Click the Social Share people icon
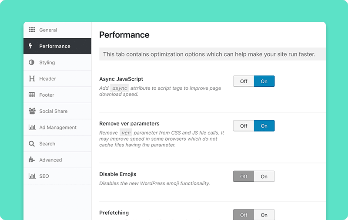The height and width of the screenshot is (220, 348). (32, 111)
